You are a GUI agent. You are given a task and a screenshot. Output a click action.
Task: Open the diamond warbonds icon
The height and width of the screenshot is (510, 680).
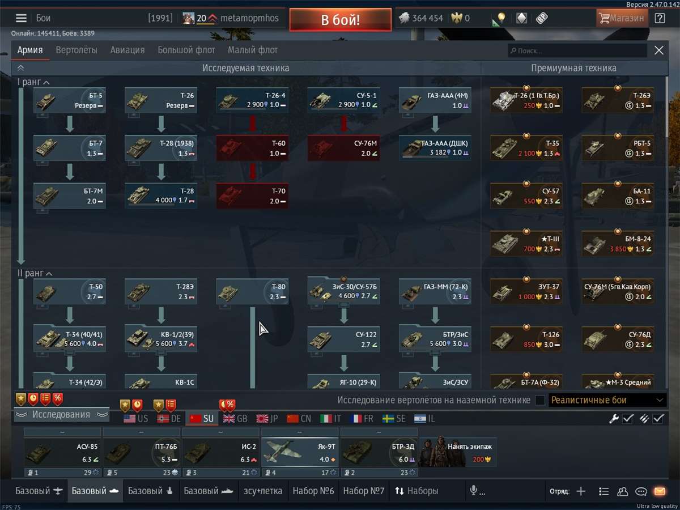521,19
